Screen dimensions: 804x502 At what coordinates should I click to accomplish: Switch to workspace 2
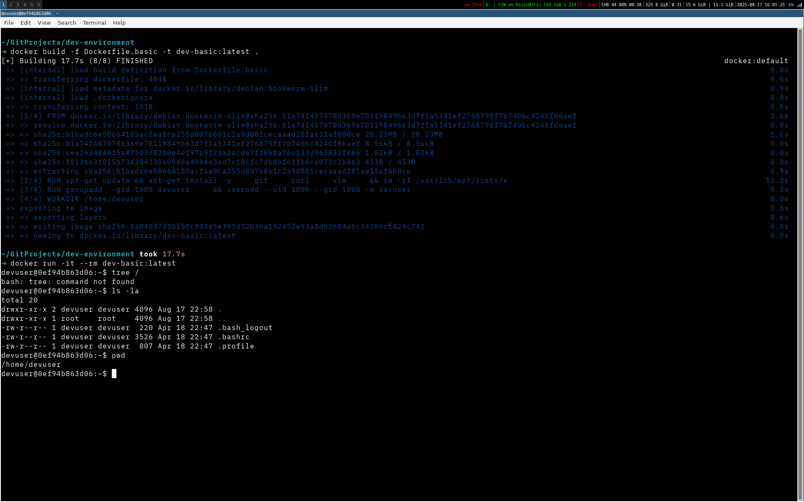pyautogui.click(x=10, y=5)
